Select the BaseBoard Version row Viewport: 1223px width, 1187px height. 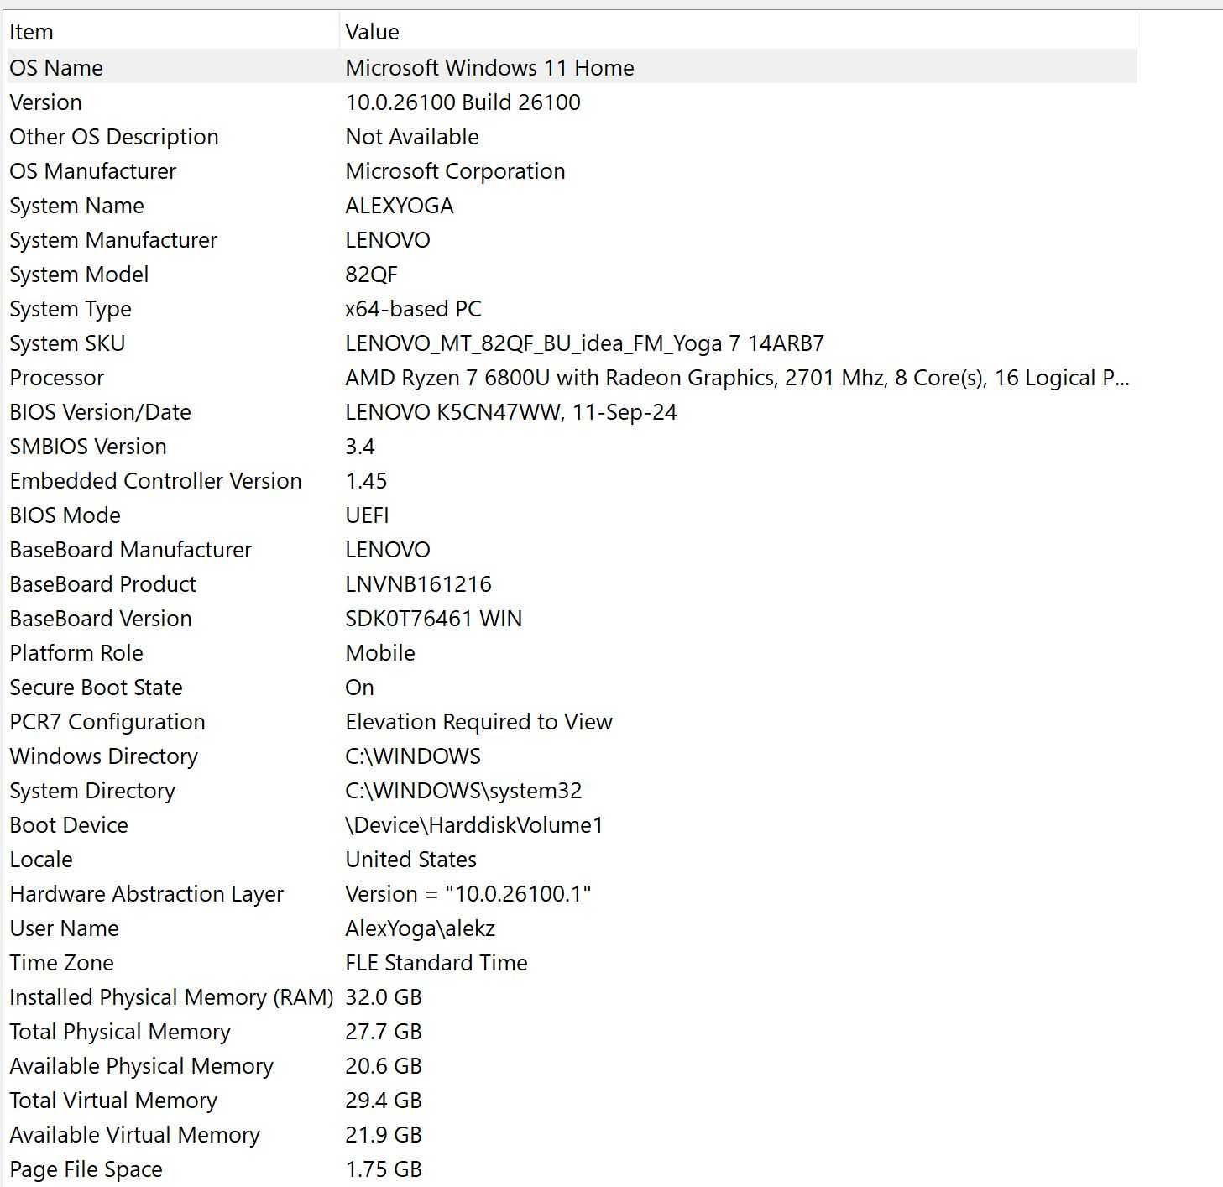tap(101, 618)
